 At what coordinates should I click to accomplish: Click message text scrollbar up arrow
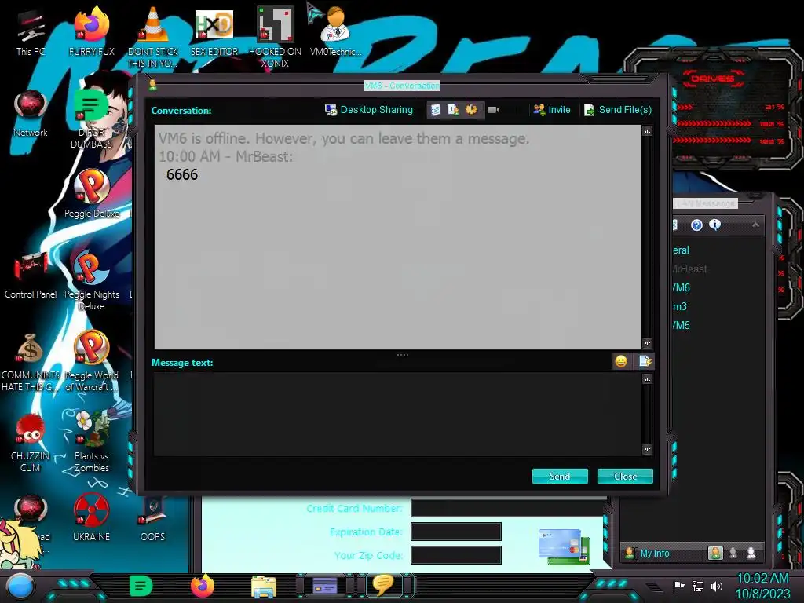(648, 379)
